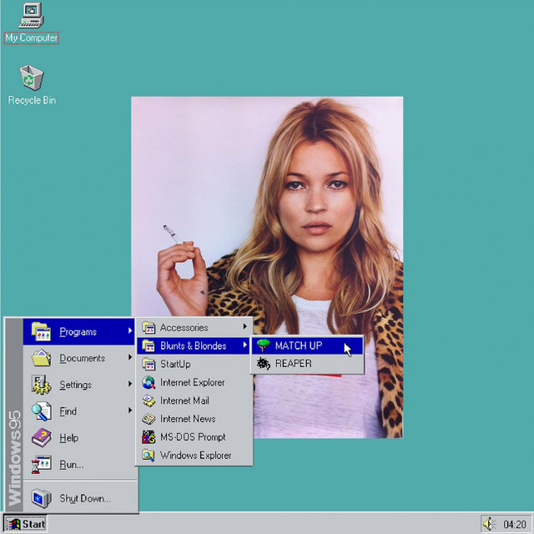Open Windows Explorer from the menu
Image resolution: width=534 pixels, height=534 pixels.
[x=194, y=456]
